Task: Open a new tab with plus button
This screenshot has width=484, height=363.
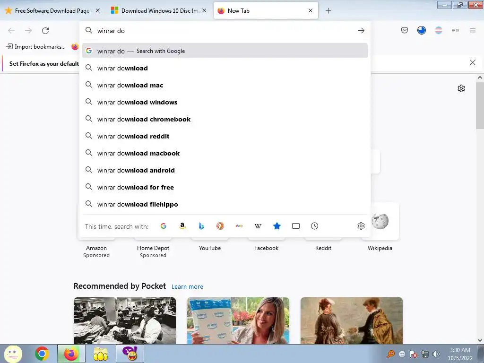Action: click(328, 11)
